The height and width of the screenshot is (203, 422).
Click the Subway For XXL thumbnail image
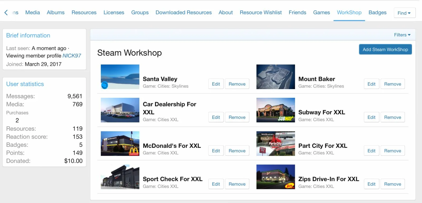(276, 110)
